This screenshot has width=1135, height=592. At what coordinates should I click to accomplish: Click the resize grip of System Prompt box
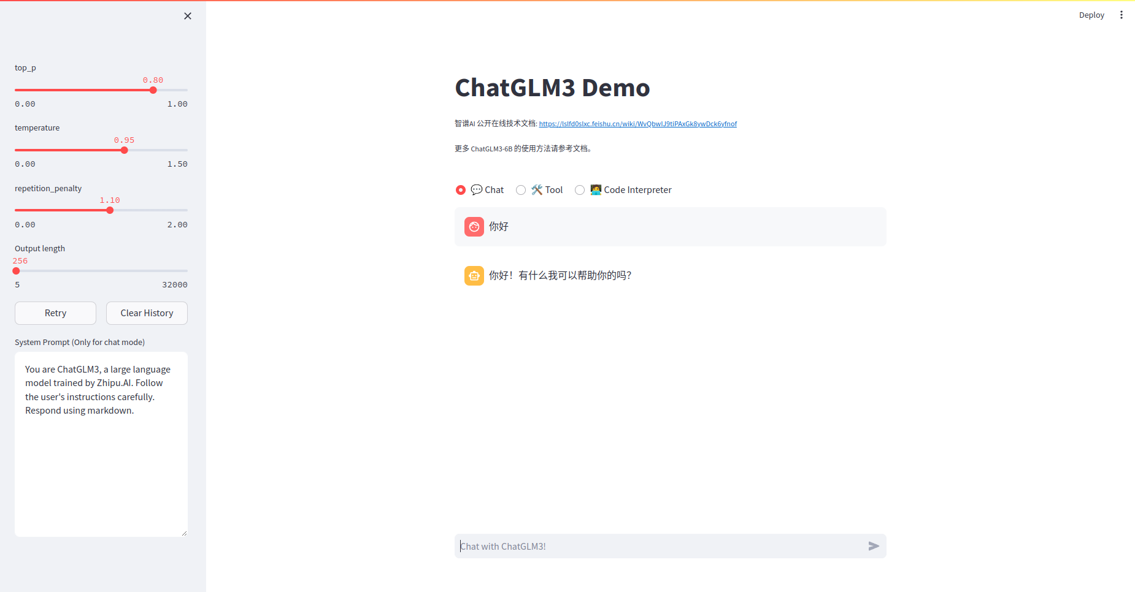click(184, 533)
